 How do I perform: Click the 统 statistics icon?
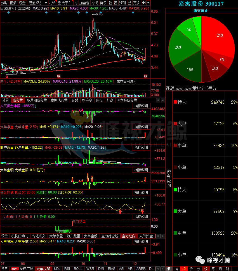pos(206,268)
